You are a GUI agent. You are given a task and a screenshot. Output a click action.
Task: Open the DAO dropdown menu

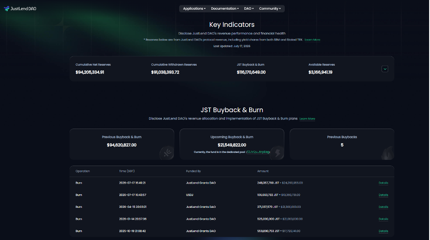[x=249, y=8]
